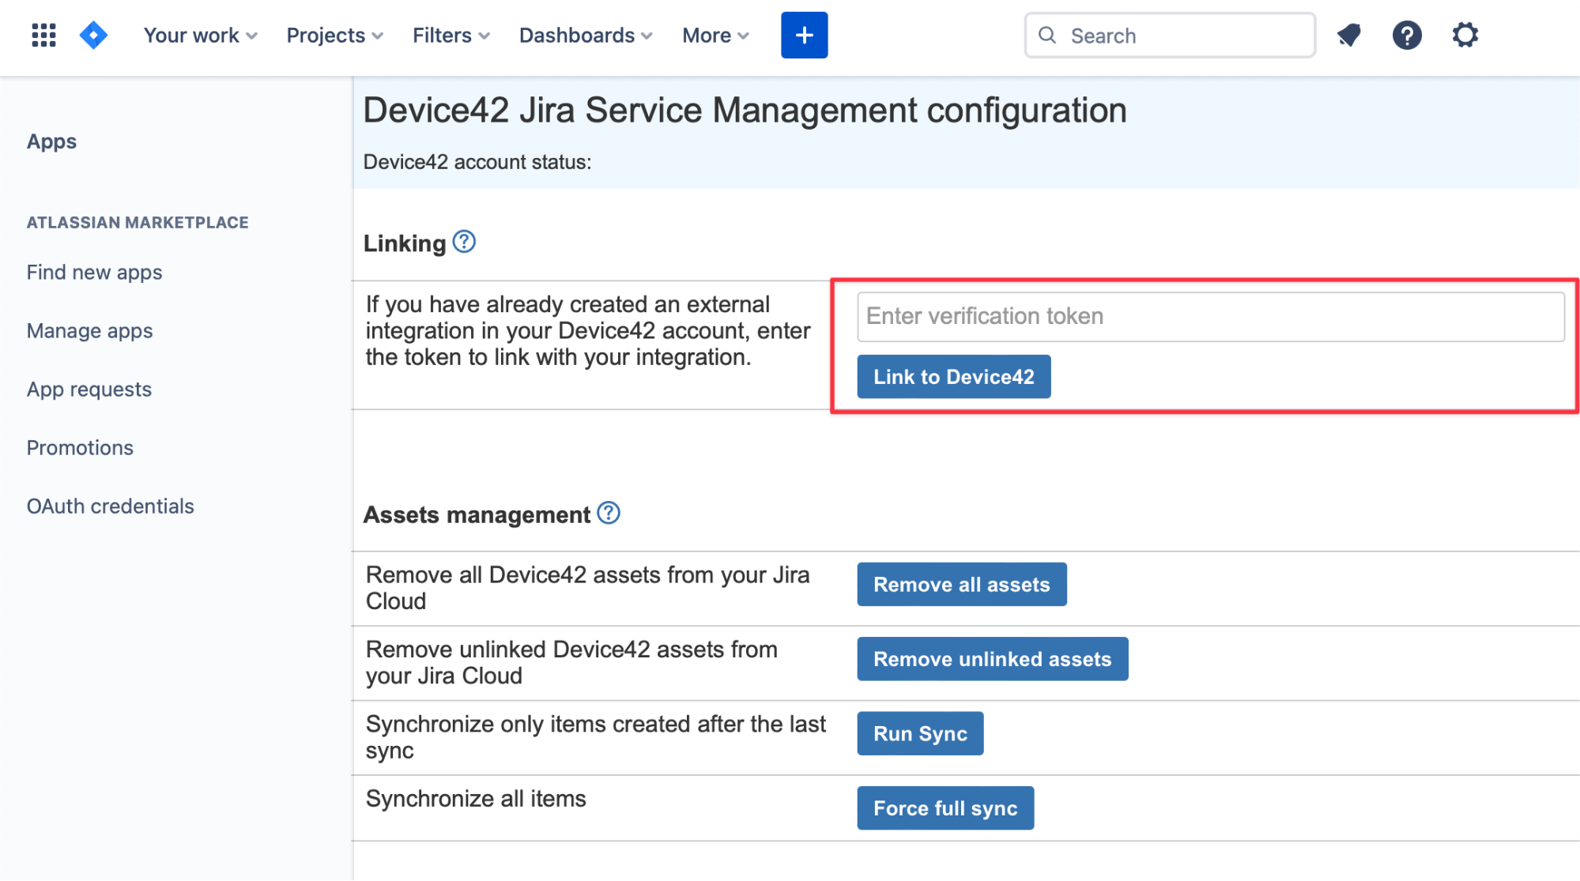The height and width of the screenshot is (881, 1580).
Task: Open help via the question mark icon
Action: 1407,35
